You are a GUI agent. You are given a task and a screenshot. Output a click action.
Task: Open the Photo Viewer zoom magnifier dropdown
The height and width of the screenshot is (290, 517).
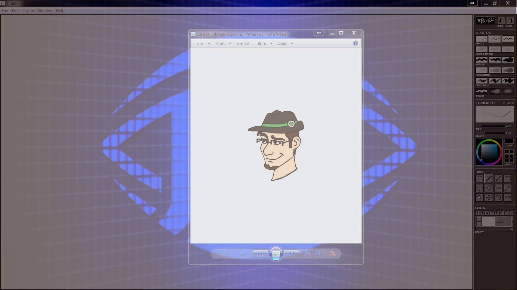pyautogui.click(x=225, y=254)
